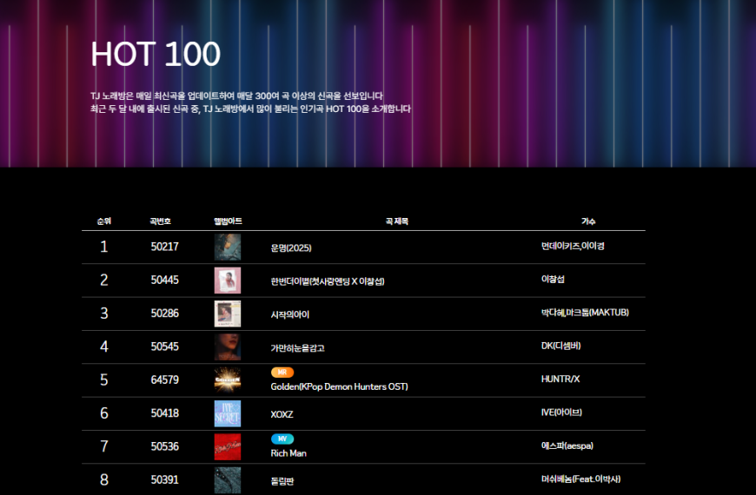This screenshot has height=495, width=756.
Task: Open the Golden album art thumbnail
Action: coord(228,380)
